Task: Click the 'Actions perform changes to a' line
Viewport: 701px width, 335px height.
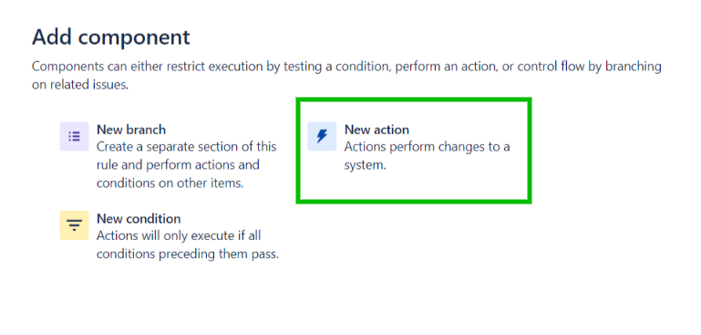Action: [427, 146]
